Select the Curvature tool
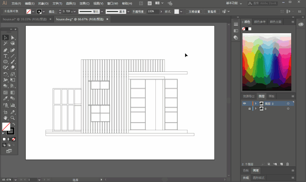Screen dimensions: 306x182 pyautogui.click(x=13, y=50)
